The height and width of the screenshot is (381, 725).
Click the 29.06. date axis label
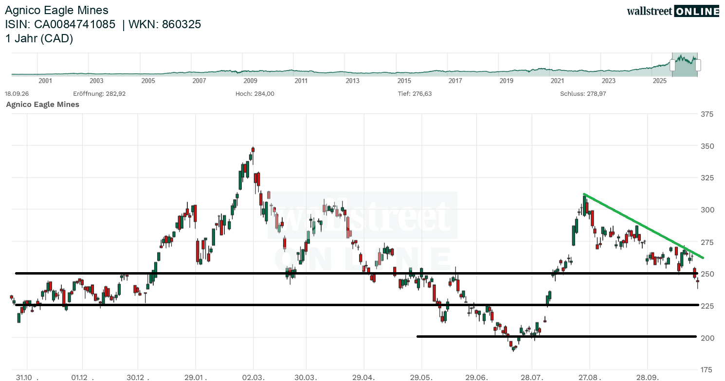click(x=476, y=377)
